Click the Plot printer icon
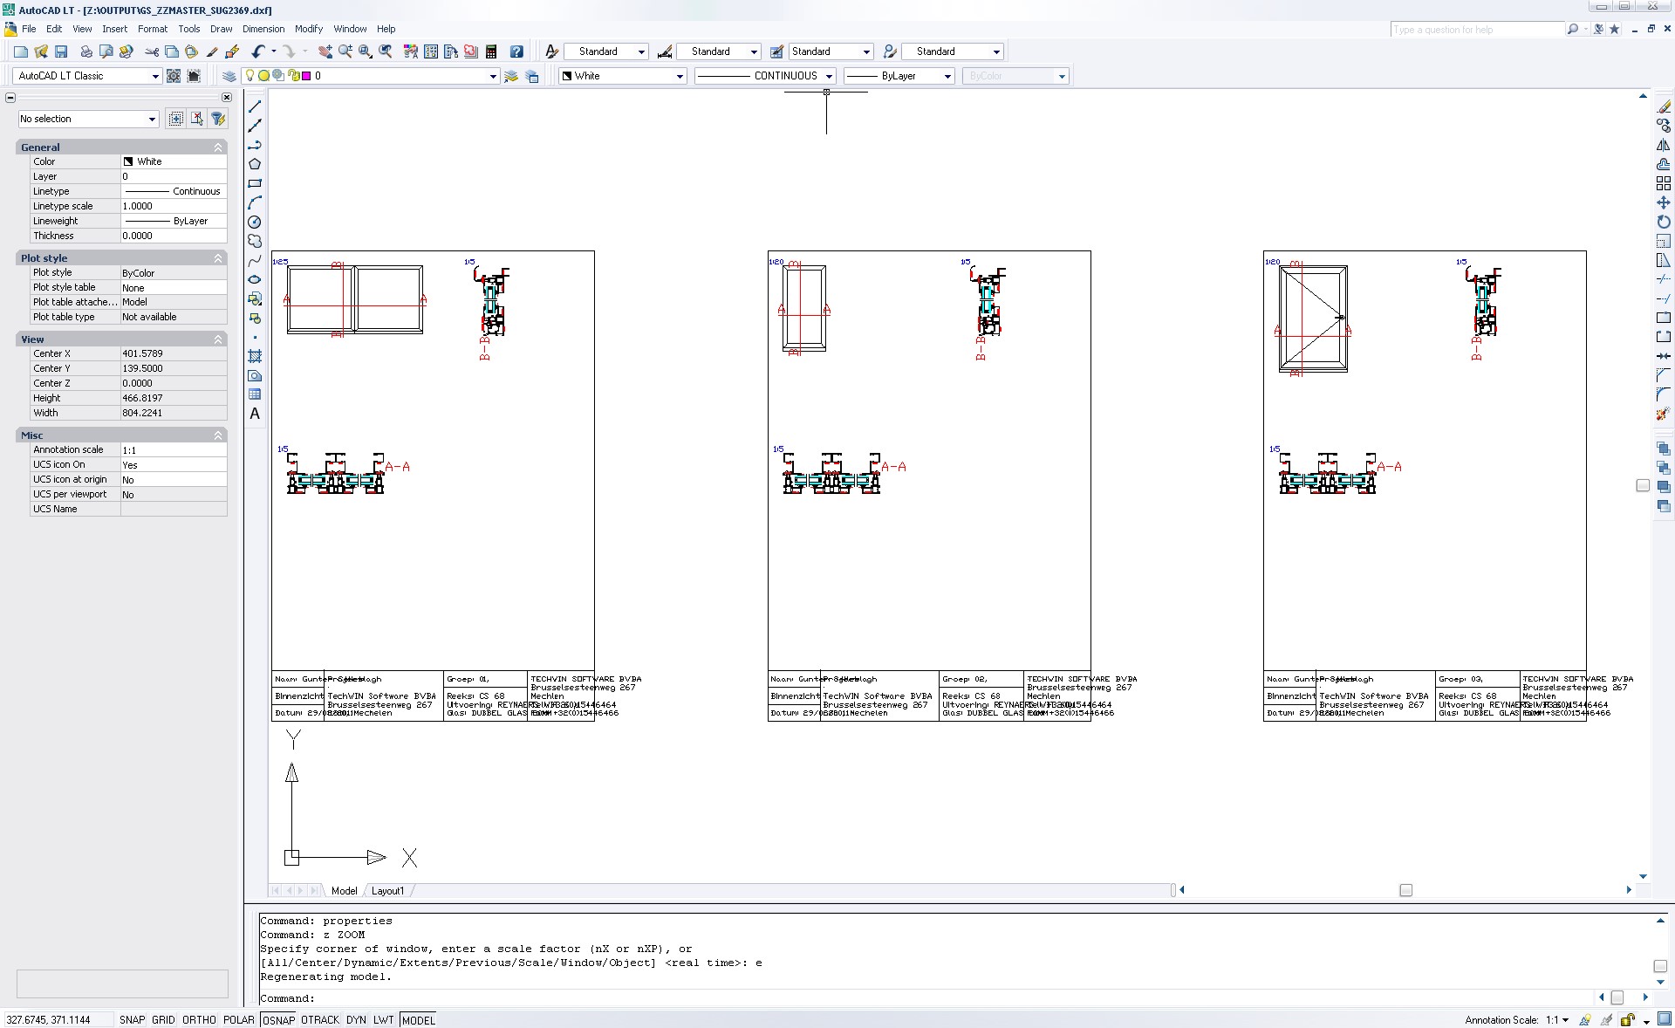This screenshot has height=1028, width=1675. 86,51
